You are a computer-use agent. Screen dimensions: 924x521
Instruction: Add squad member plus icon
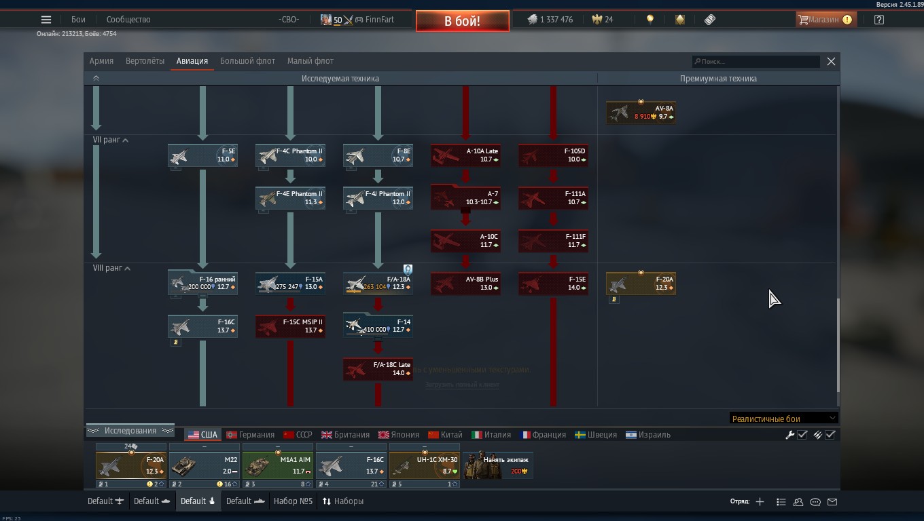[x=760, y=502]
